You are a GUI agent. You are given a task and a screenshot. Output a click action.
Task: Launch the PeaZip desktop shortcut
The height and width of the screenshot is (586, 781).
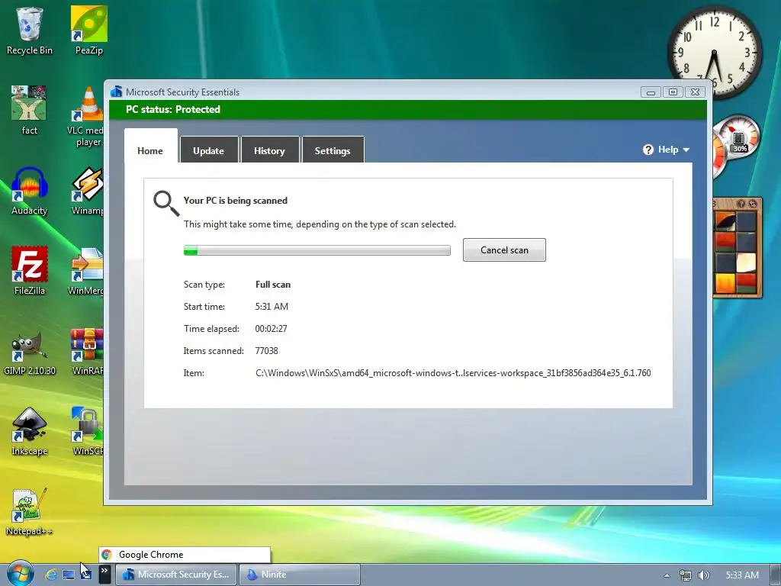click(x=88, y=31)
